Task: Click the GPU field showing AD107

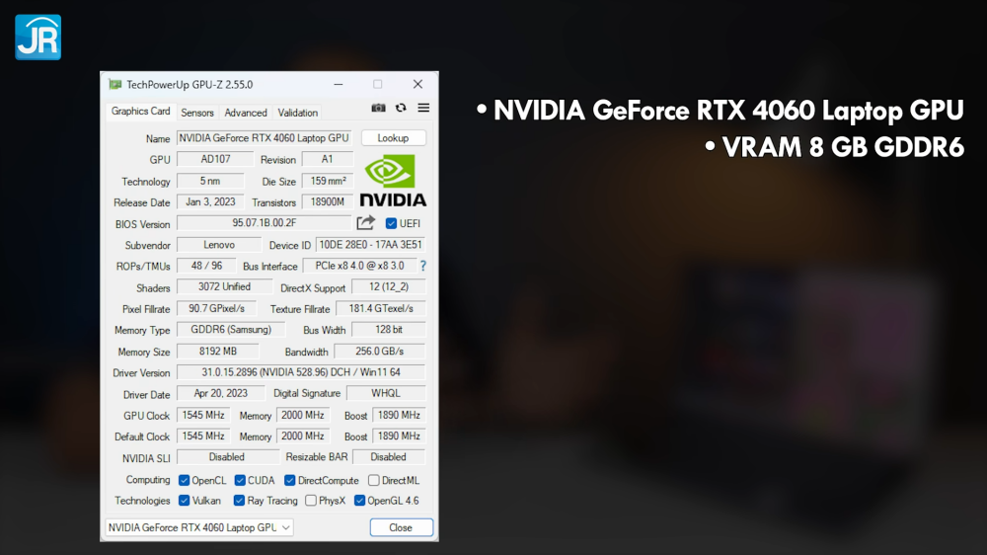Action: click(215, 159)
